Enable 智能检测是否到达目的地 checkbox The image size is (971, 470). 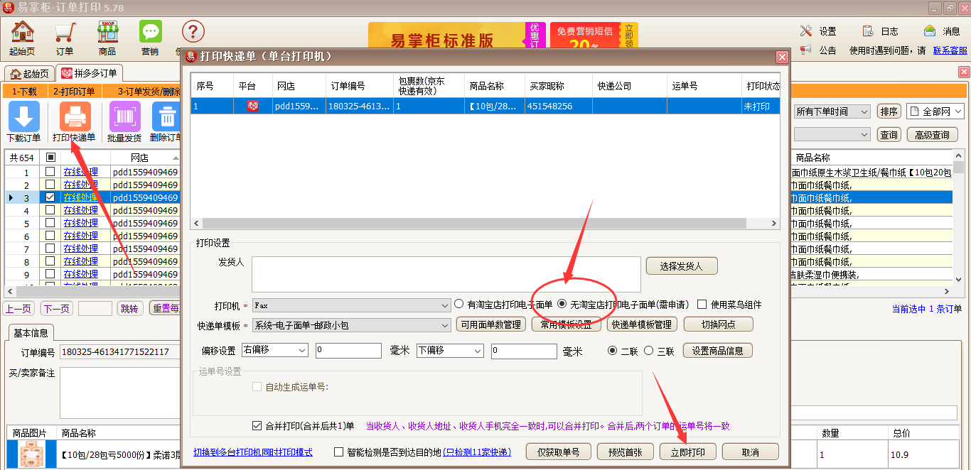tap(338, 452)
